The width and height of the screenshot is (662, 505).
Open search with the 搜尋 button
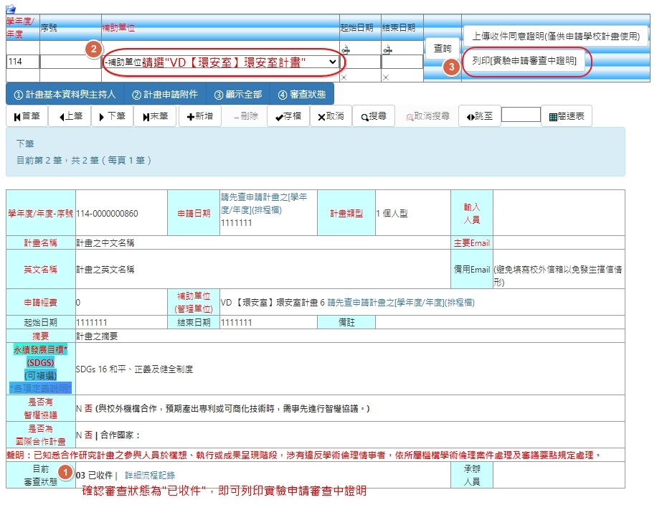pyautogui.click(x=373, y=116)
